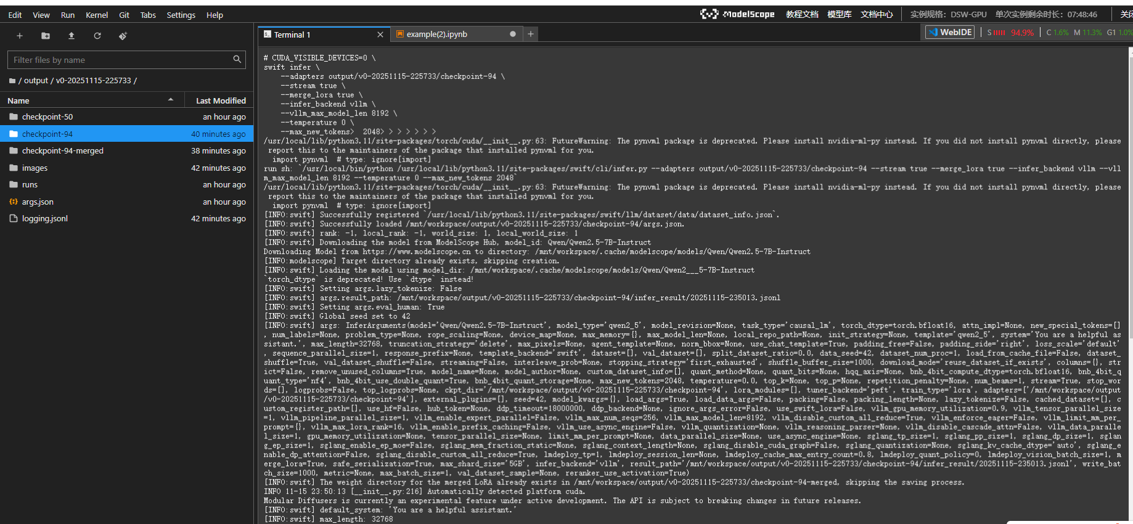Screen dimensions: 1133x524
Task: Select the runs folder name
Action: pos(30,184)
